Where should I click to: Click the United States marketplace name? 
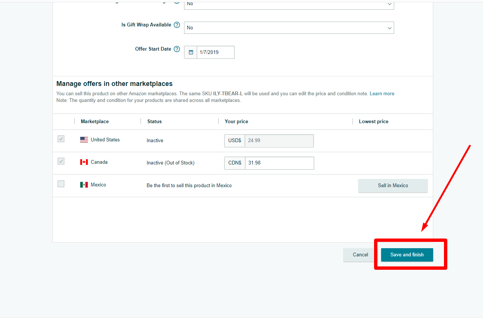point(105,140)
